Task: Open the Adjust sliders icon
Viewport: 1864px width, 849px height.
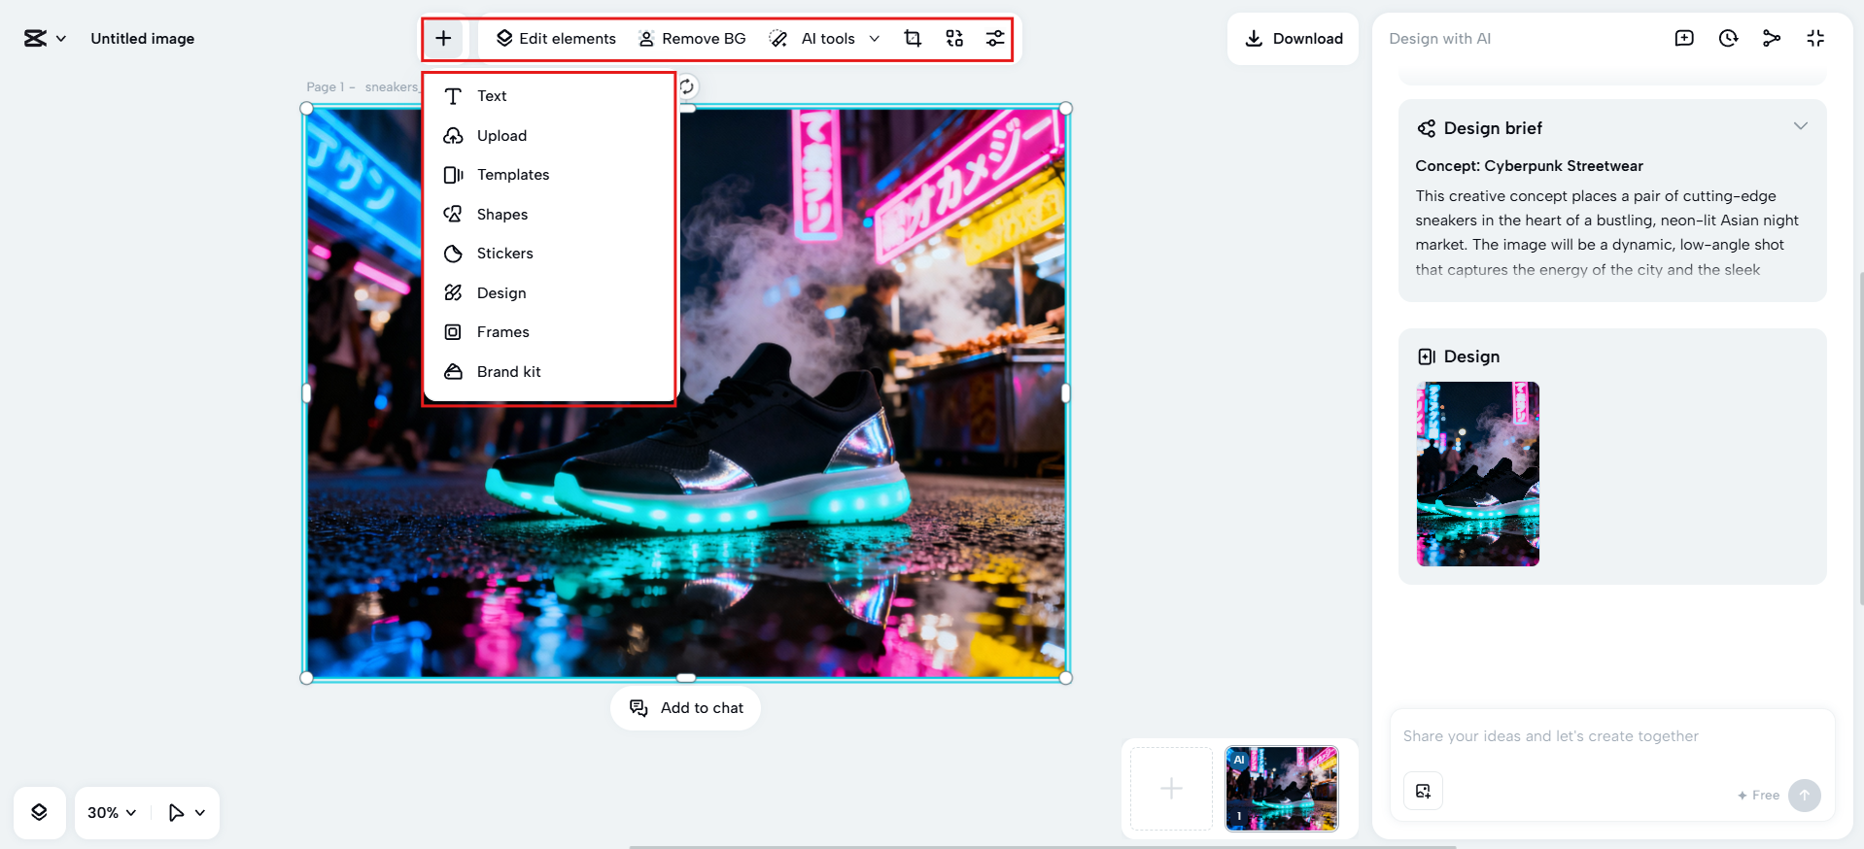Action: (995, 39)
